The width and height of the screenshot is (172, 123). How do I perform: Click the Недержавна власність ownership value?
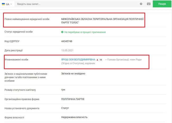pyautogui.click(x=74, y=117)
